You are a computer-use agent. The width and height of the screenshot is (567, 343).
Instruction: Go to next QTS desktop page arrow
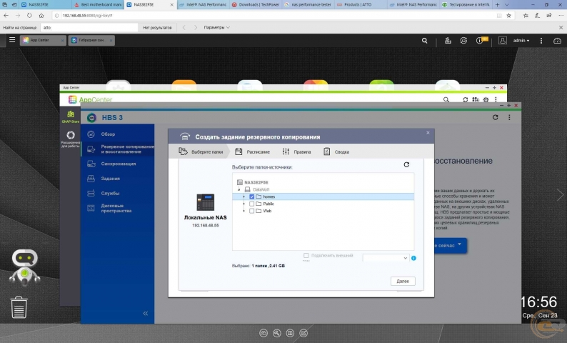tap(560, 195)
